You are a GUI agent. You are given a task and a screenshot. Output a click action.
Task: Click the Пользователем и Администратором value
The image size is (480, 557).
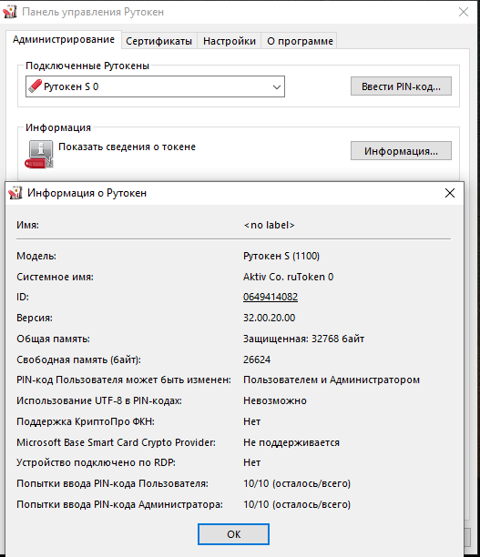pos(332,380)
